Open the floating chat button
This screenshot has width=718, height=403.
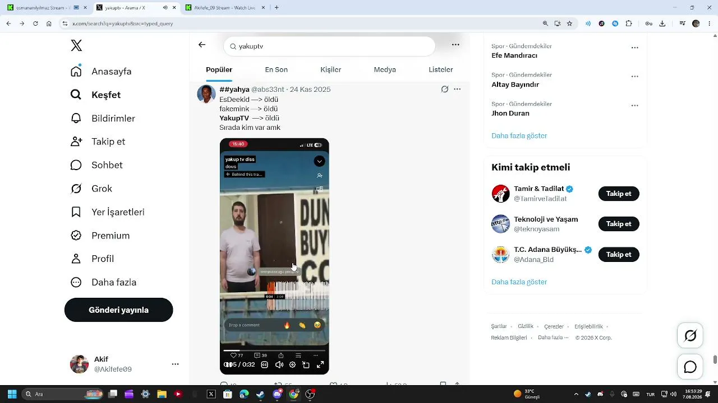click(691, 367)
